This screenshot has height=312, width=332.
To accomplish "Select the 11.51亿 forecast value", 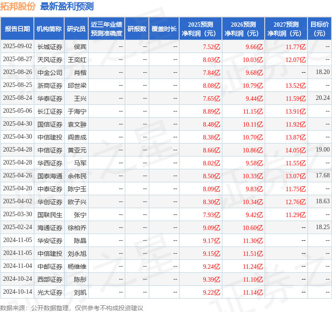I will coord(253,254).
